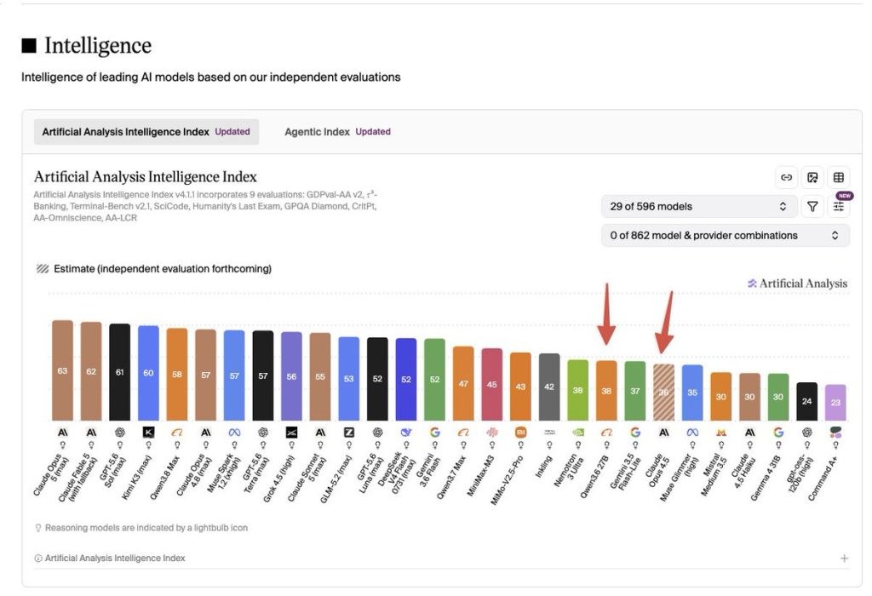Click the striped Claude Opus 4.5 estimate bar
Image resolution: width=872 pixels, height=596 pixels.
pos(663,393)
